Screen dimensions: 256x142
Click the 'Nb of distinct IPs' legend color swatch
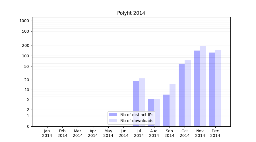(113, 115)
